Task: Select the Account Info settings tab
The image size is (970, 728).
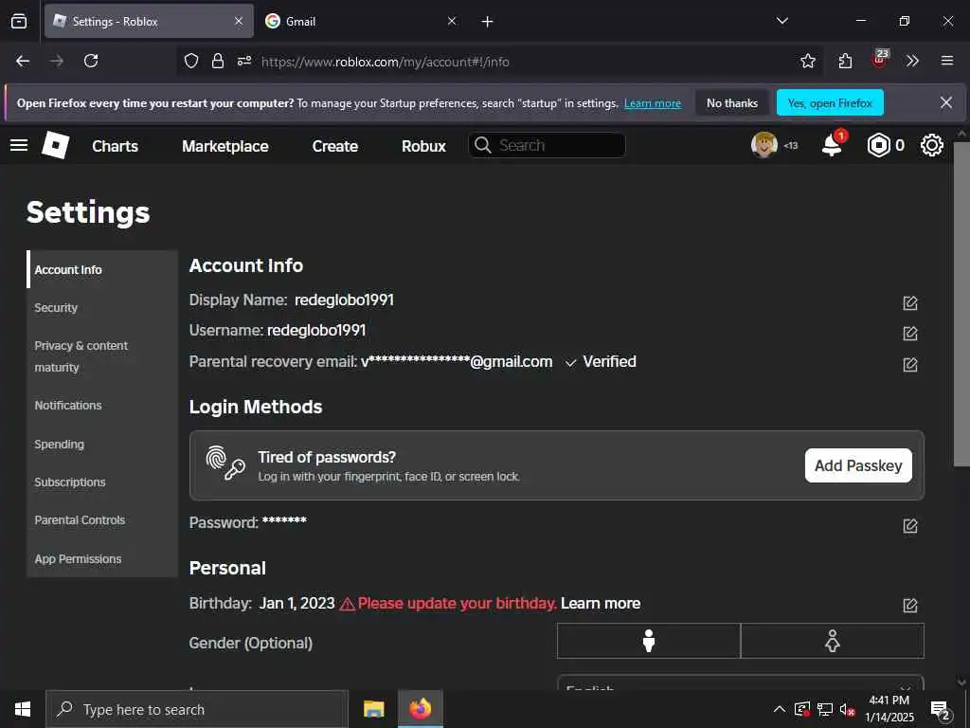Action: click(102, 270)
